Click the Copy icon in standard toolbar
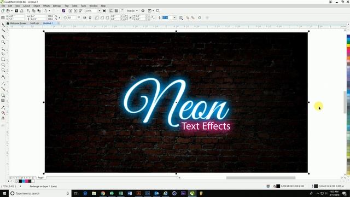 pyautogui.click(x=34, y=11)
